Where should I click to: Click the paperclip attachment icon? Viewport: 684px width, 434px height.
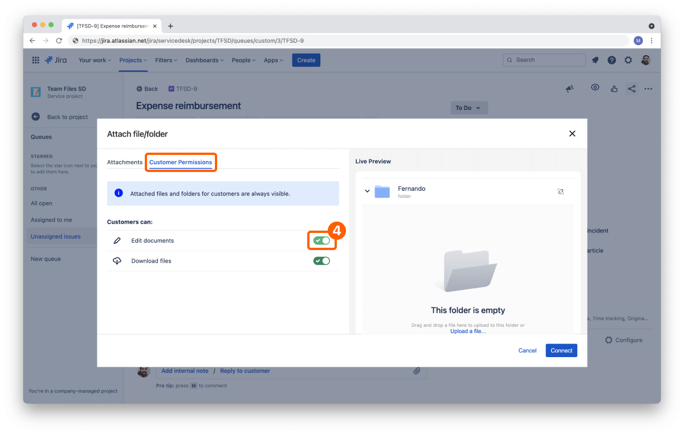pos(417,371)
